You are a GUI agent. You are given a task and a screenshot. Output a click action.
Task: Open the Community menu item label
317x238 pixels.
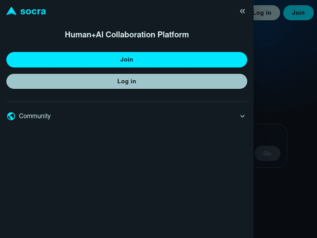pos(35,116)
